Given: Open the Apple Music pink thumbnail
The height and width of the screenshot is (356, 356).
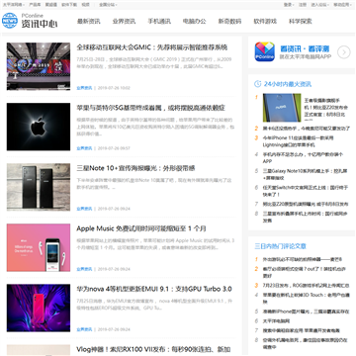Looking at the screenshot, I should (39, 247).
